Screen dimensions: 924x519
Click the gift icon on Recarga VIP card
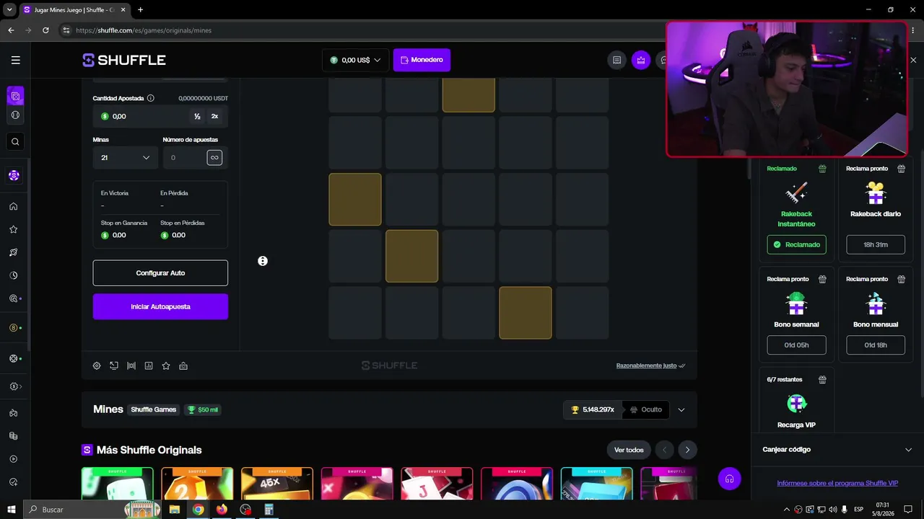point(822,380)
